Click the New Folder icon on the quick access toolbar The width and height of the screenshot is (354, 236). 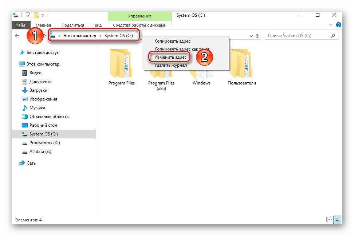coord(36,15)
